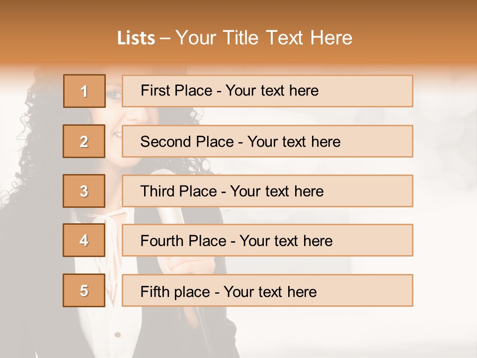The height and width of the screenshot is (358, 477).
Task: Click the 'Fifth place' text box
Action: tap(267, 290)
